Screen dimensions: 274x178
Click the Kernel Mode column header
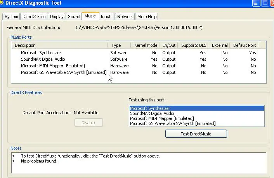pos(145,45)
